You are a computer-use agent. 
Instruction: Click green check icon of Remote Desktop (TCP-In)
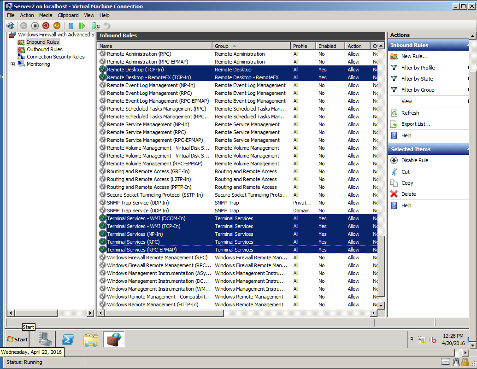coord(102,70)
